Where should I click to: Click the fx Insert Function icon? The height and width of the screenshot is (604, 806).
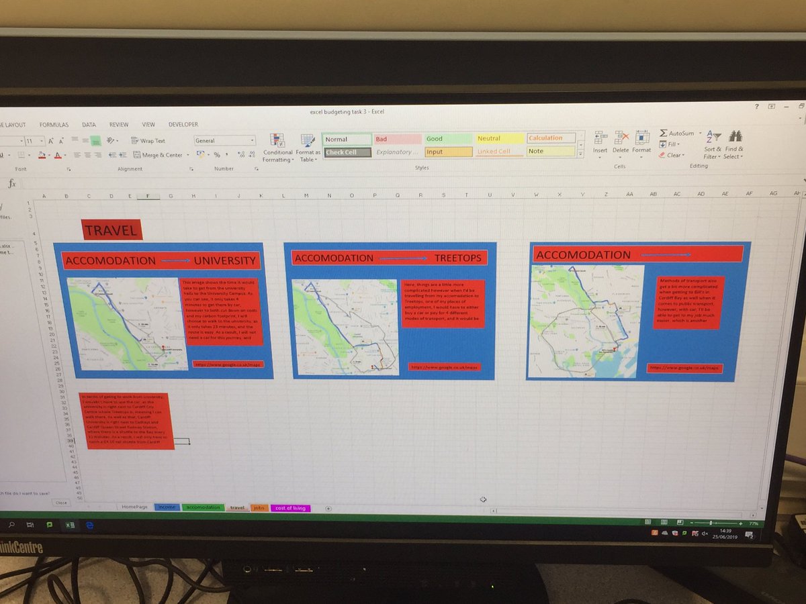pyautogui.click(x=11, y=183)
